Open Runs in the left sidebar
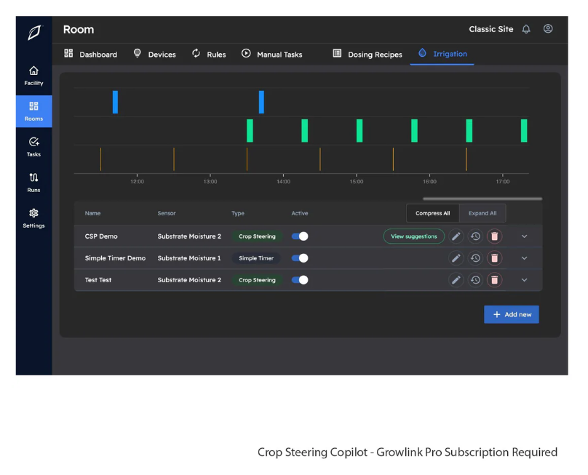This screenshot has height=475, width=588. point(33,183)
